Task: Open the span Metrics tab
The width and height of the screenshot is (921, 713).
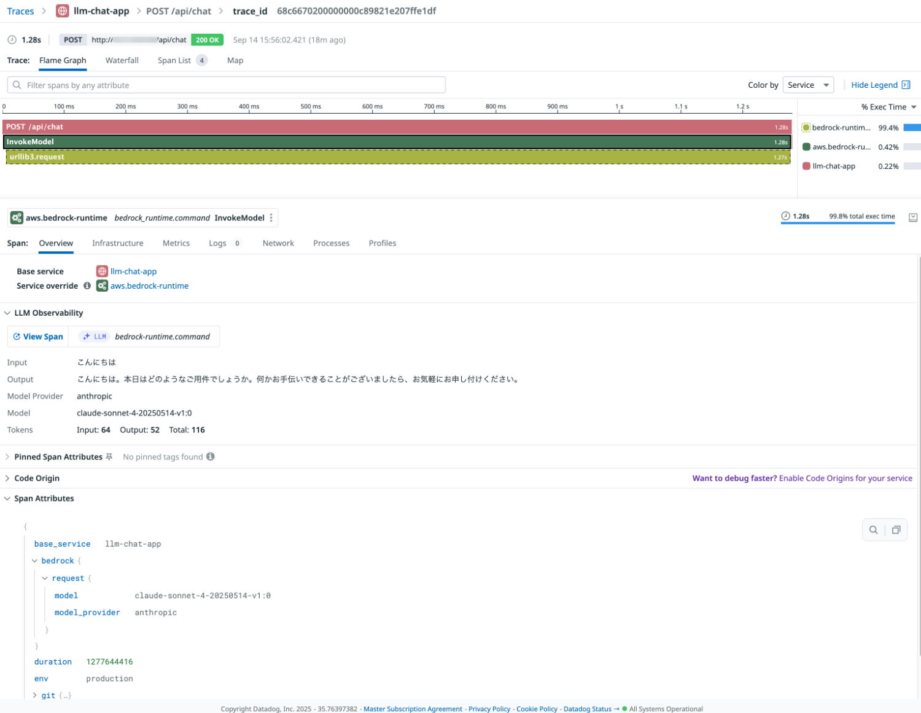Action: click(176, 243)
